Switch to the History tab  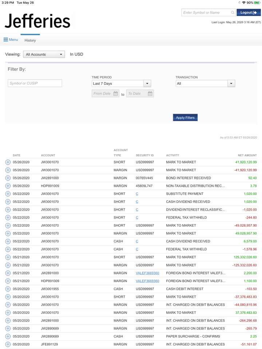[30, 40]
